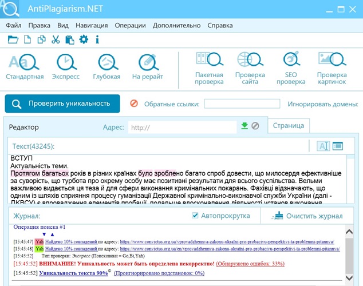Open Проверка картинок tool

click(332, 69)
